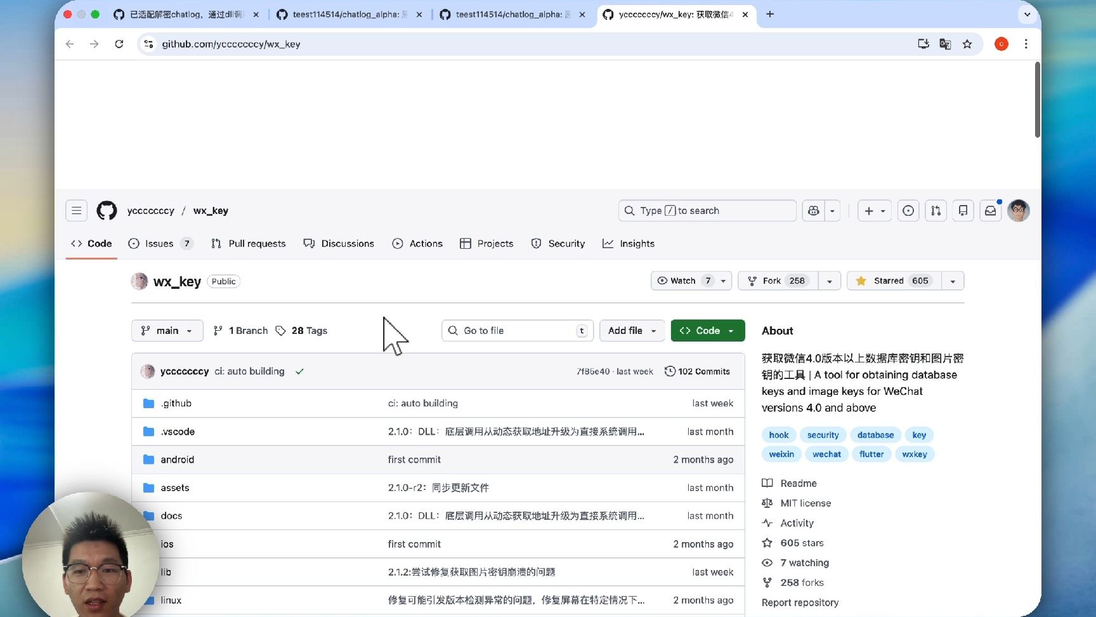1096x617 pixels.
Task: Focus the Type / to search field
Action: pos(707,211)
